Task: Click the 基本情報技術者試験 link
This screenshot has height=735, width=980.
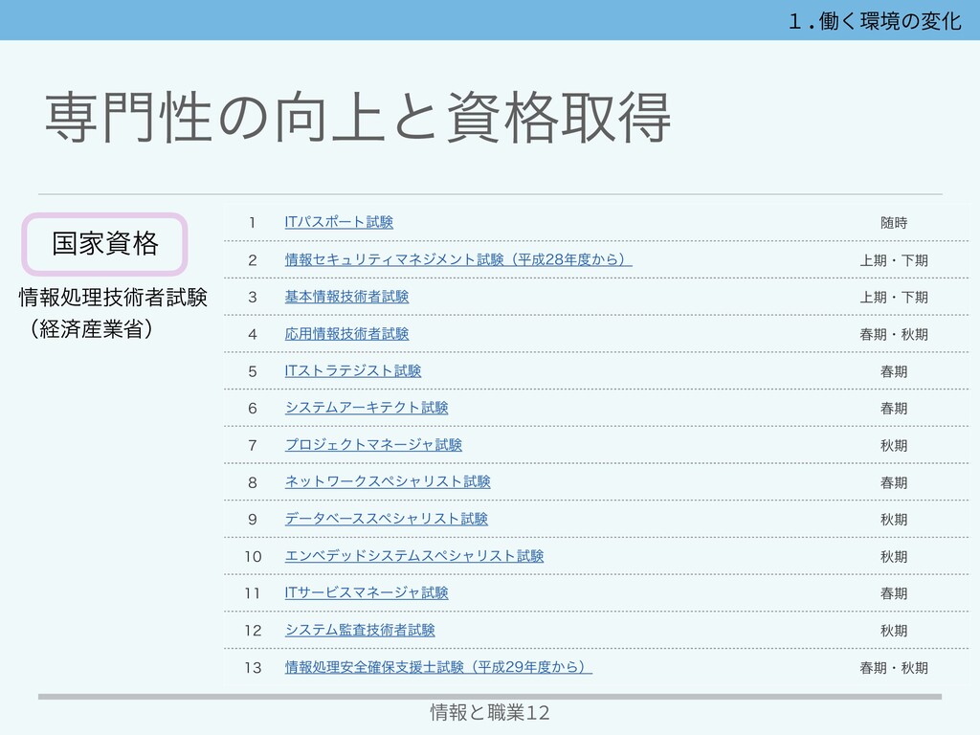Action: [346, 297]
